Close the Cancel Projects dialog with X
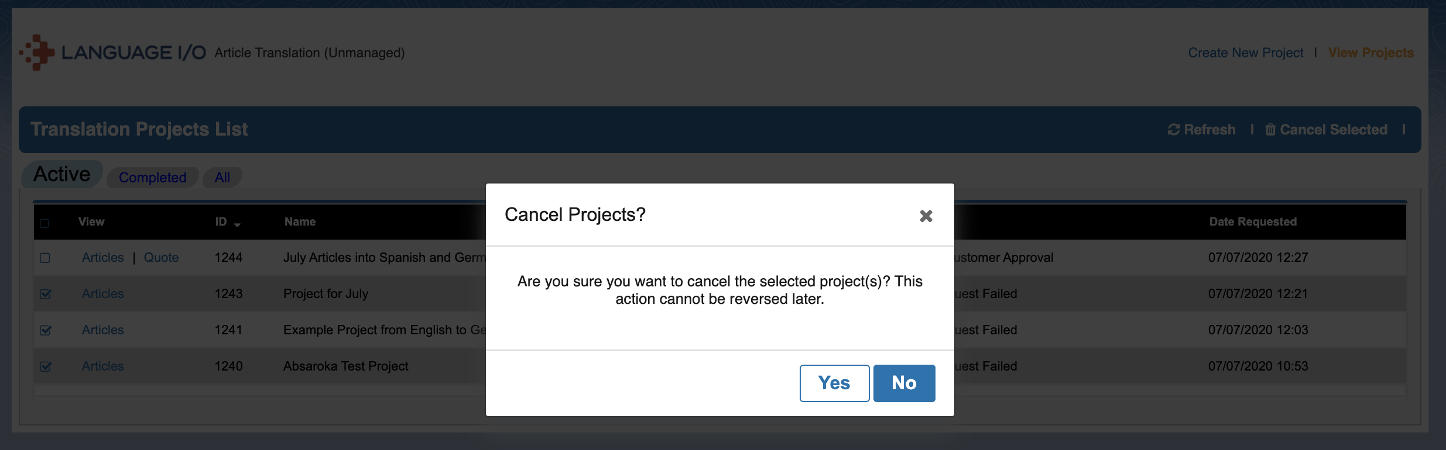The image size is (1446, 450). 926,216
